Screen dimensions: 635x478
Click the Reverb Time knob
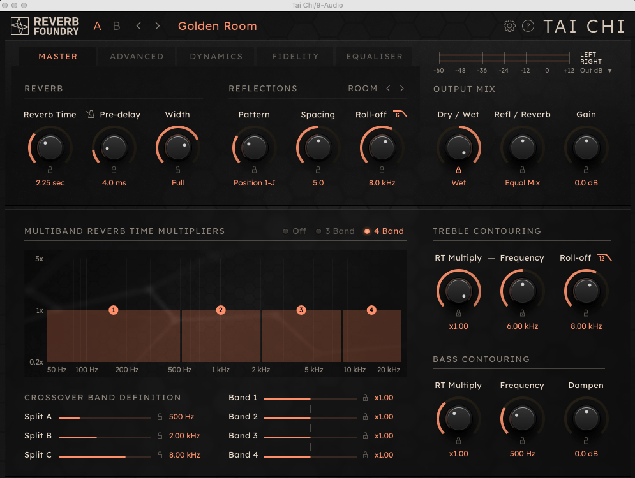(x=50, y=148)
